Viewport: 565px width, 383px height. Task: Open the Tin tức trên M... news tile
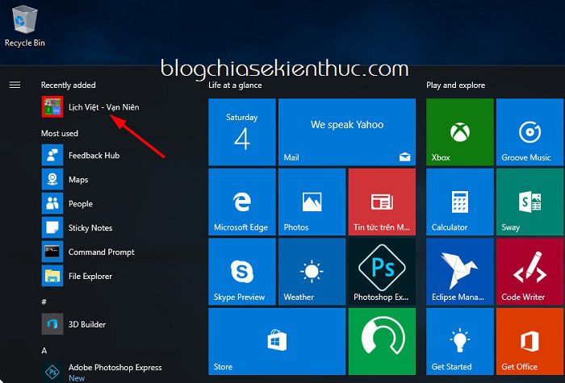(382, 202)
